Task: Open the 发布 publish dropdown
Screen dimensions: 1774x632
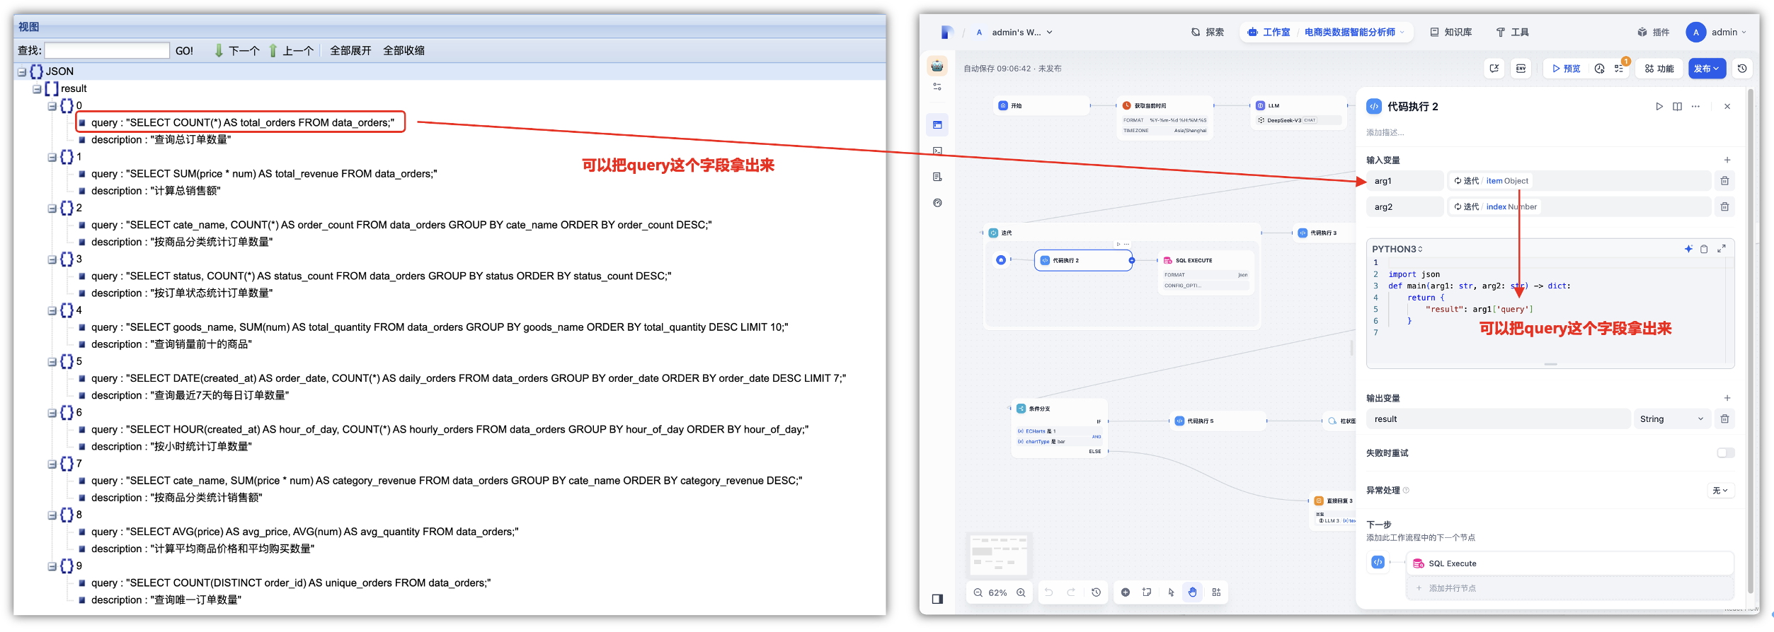Action: (x=1707, y=69)
